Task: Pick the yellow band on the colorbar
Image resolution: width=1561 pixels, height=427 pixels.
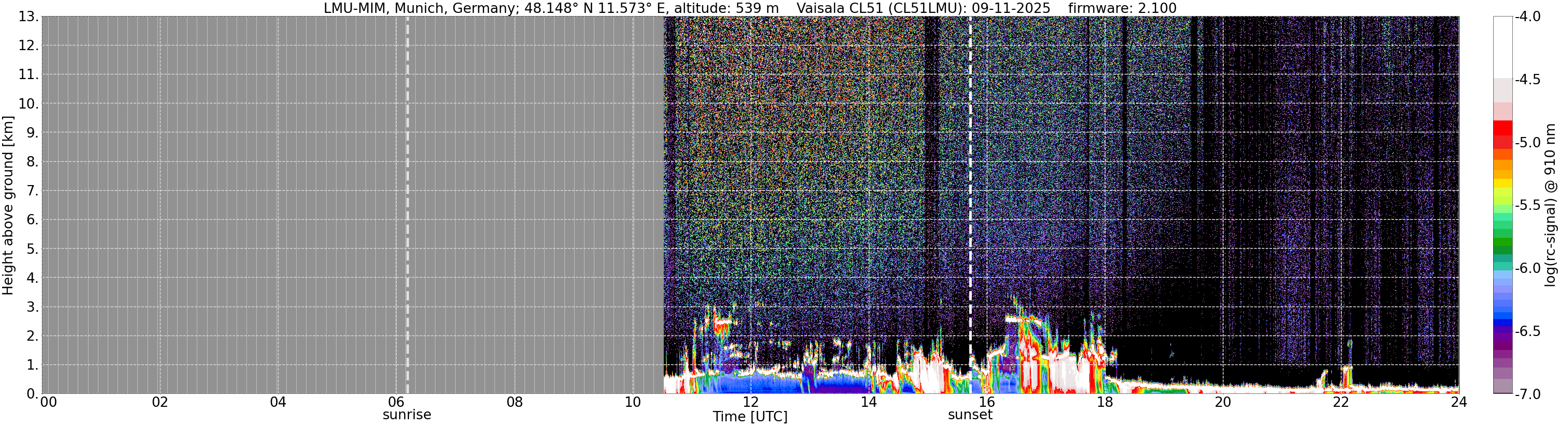Action: pyautogui.click(x=1503, y=184)
